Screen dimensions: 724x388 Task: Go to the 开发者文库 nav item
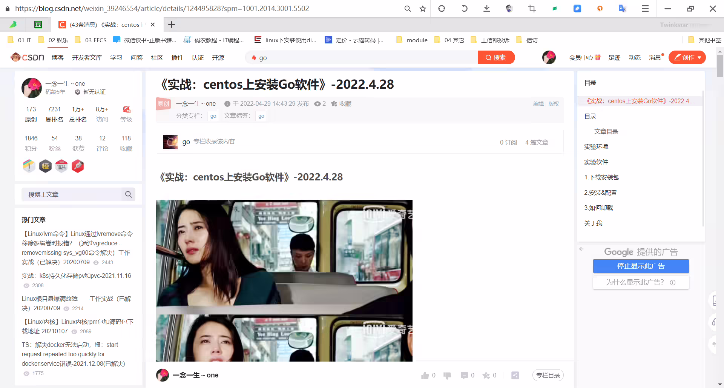[x=87, y=57]
